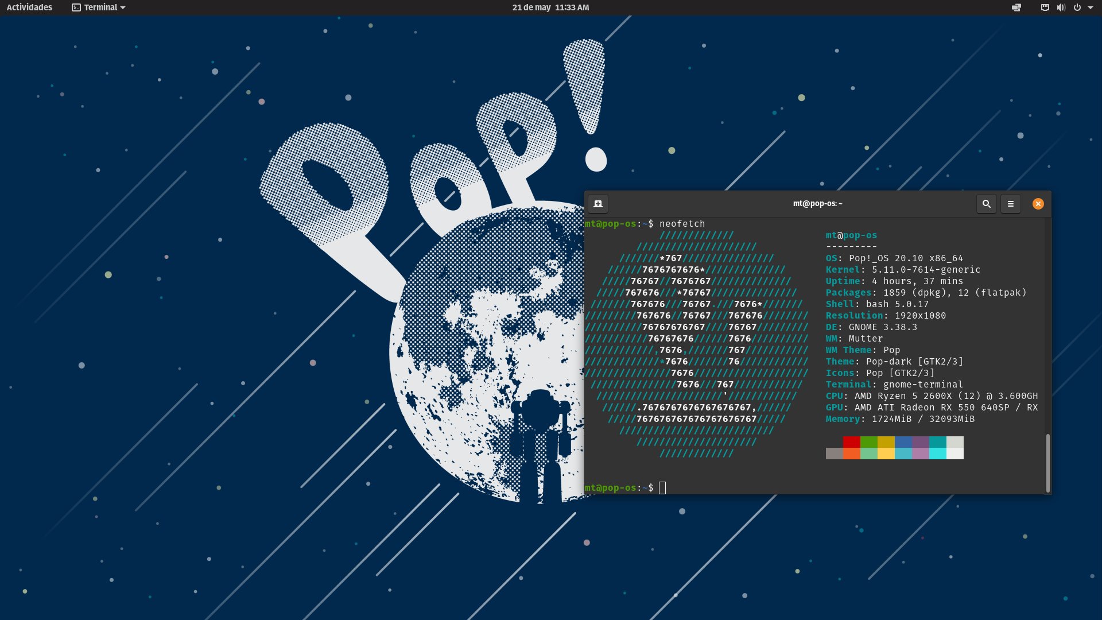Click the bright cyan color block

[937, 454]
